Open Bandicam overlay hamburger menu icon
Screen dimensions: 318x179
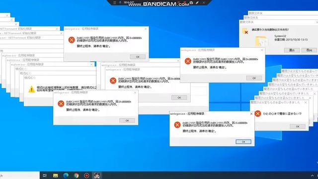[x=115, y=2]
